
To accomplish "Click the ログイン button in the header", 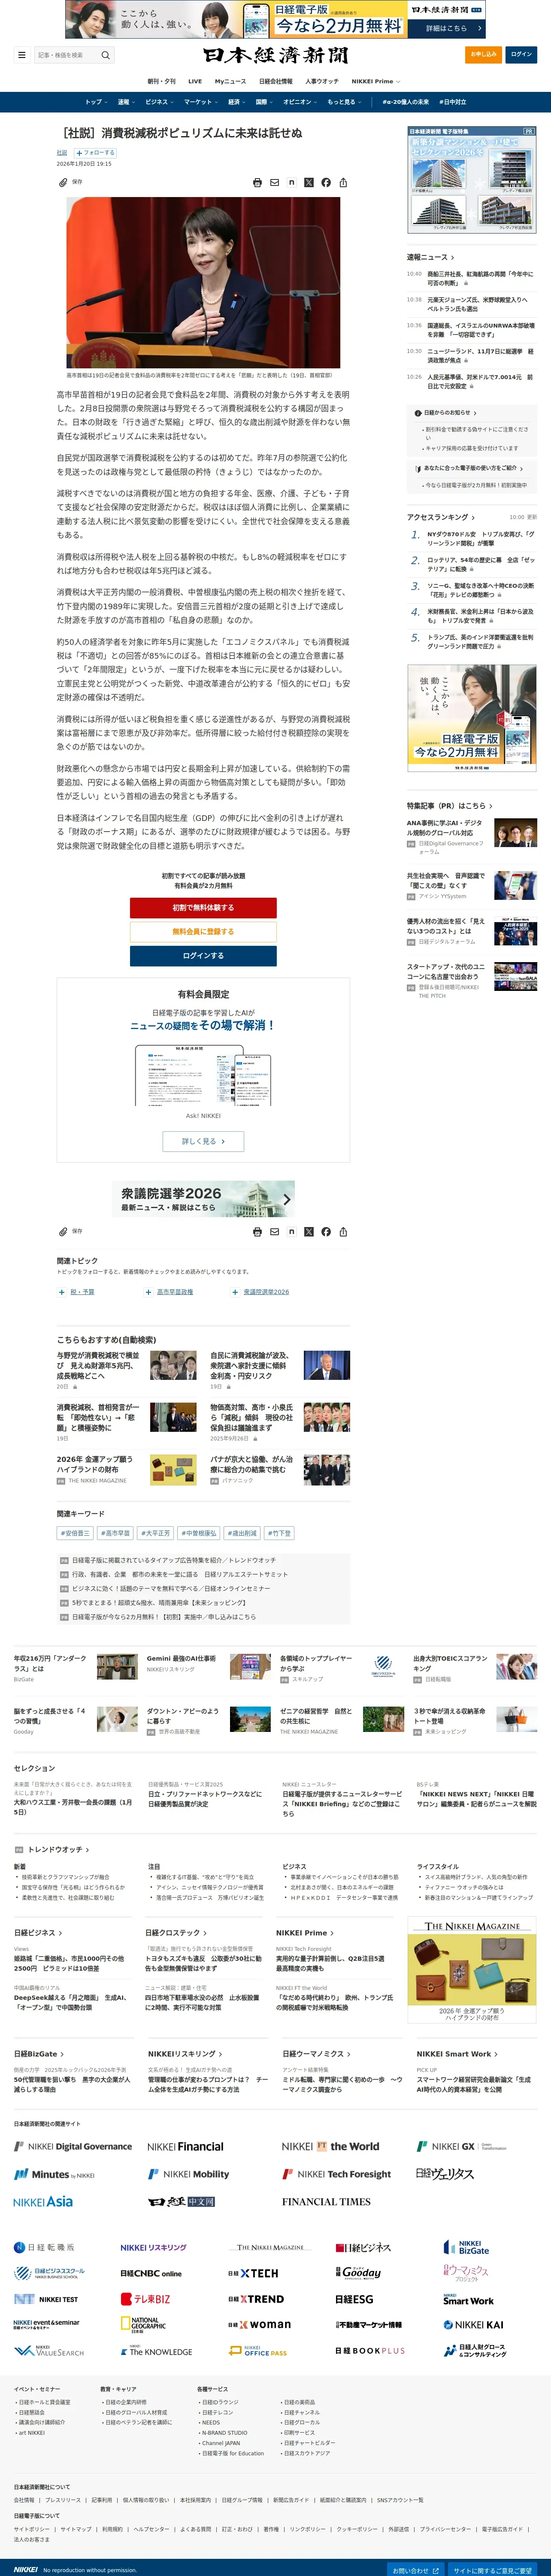I will point(521,54).
